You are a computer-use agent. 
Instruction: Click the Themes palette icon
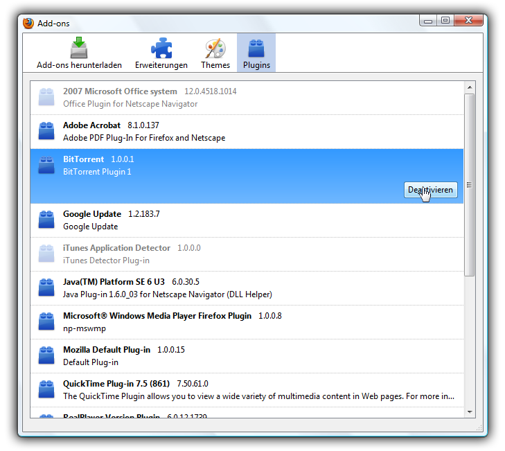point(215,48)
